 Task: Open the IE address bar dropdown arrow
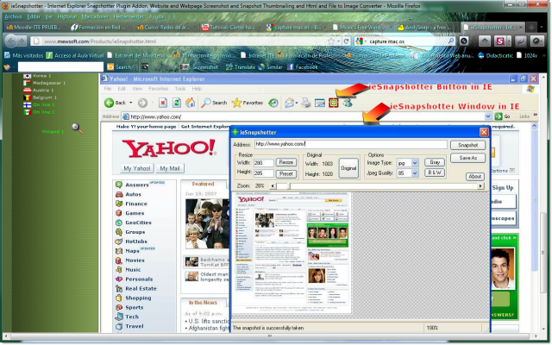point(488,116)
